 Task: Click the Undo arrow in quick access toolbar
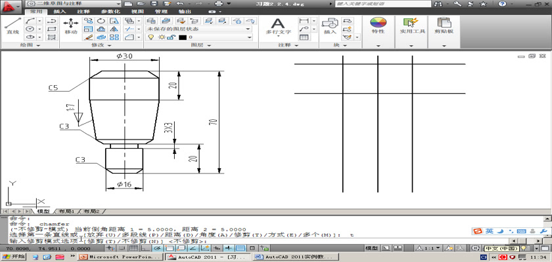(180, 3)
